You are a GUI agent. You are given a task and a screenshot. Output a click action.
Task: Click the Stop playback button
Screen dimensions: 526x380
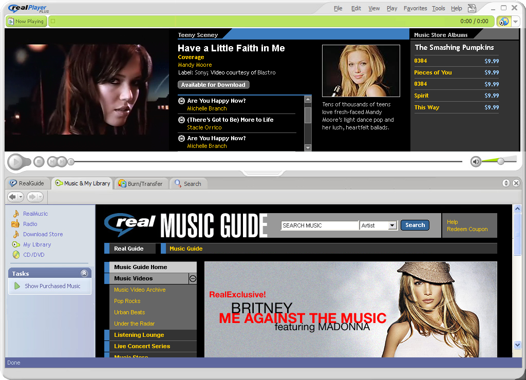(x=39, y=162)
